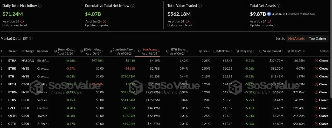Click red alert icon under Total Net Assets
Viewport: 332px width, 128px height.
(x=269, y=21)
